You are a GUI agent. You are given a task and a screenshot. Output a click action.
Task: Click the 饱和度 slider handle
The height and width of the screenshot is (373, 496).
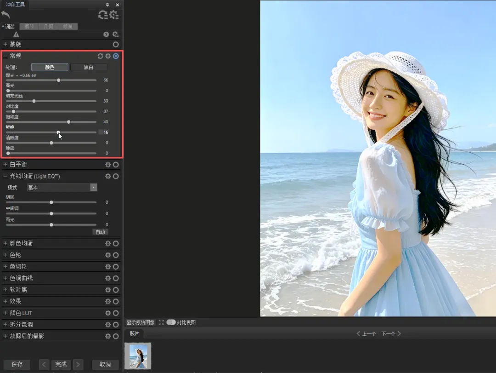click(x=68, y=122)
